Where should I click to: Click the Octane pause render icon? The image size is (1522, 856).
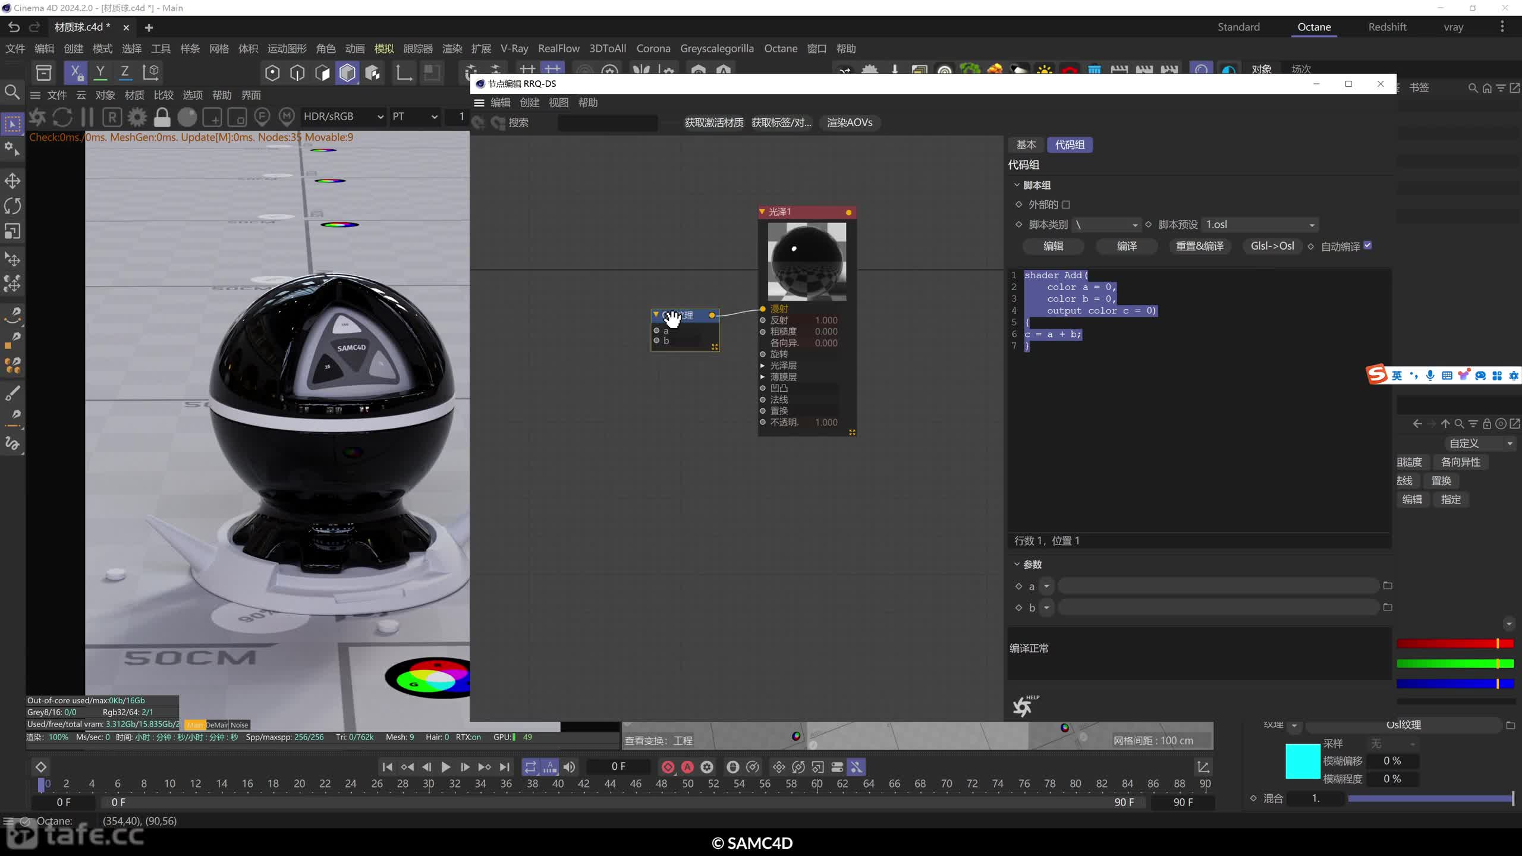[x=87, y=117]
